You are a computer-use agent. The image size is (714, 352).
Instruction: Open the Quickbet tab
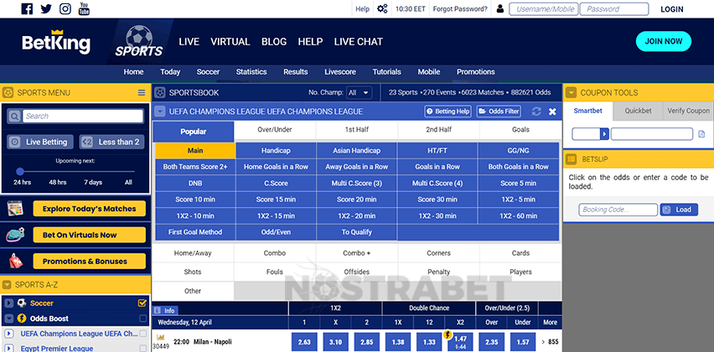point(638,111)
